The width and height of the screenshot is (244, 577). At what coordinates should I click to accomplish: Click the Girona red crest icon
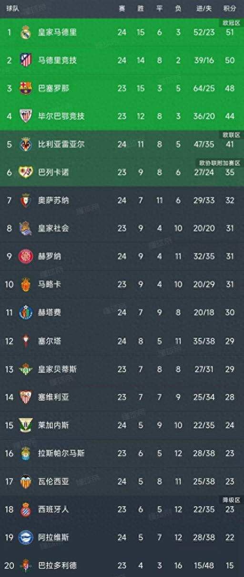pos(26,256)
